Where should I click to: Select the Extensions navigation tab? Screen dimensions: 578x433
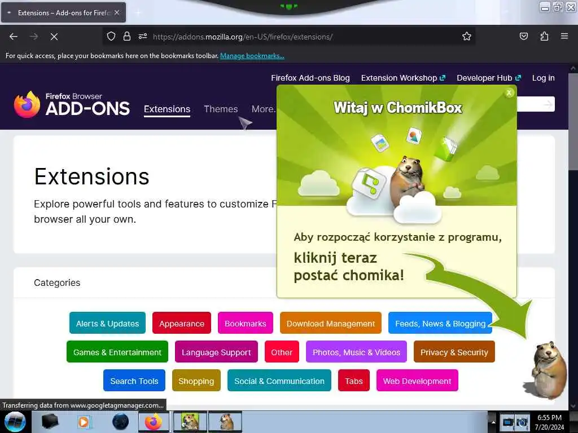tap(167, 109)
